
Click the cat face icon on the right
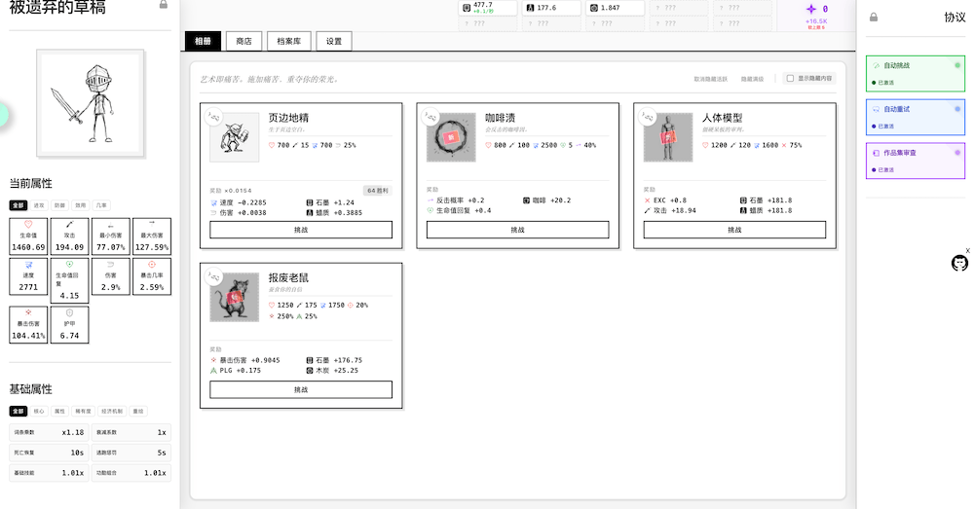coord(959,263)
